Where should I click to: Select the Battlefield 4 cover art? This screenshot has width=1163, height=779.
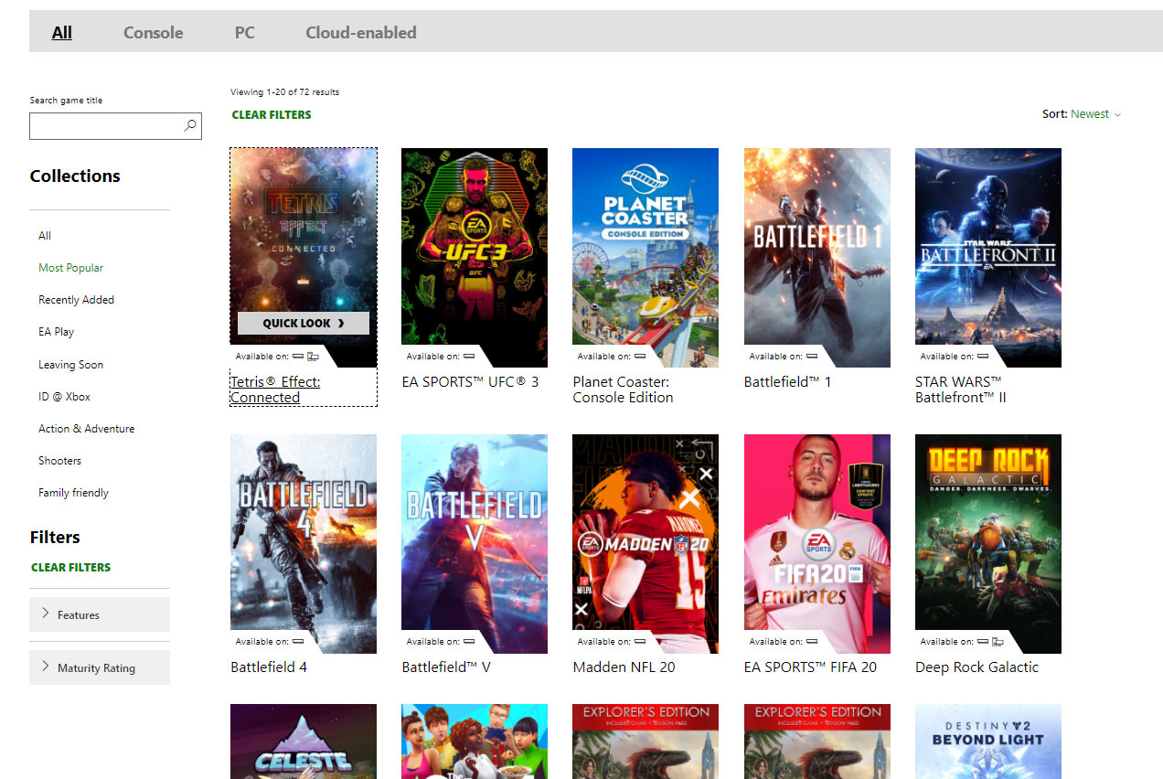pos(304,544)
